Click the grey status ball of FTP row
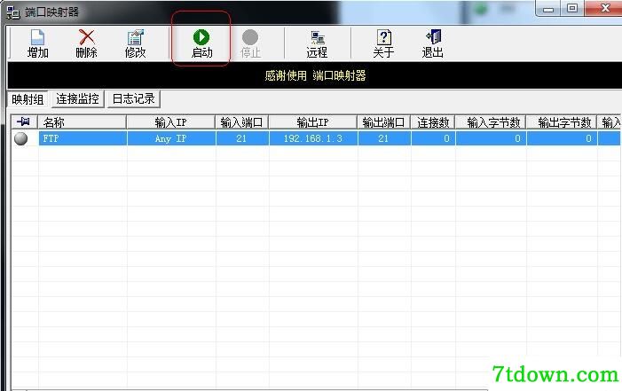The width and height of the screenshot is (622, 391). (x=20, y=138)
